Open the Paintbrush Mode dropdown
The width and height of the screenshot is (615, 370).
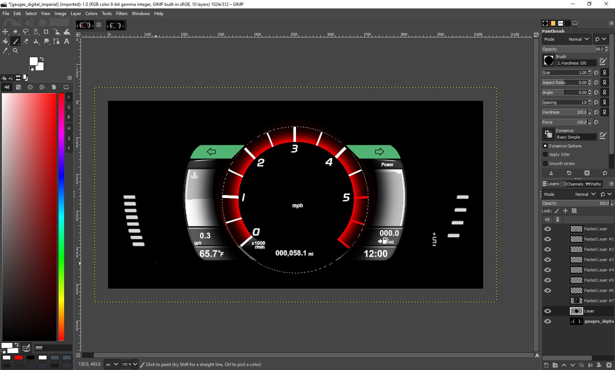click(578, 39)
